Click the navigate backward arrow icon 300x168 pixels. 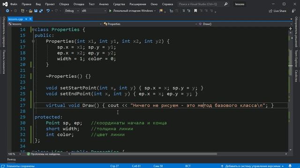(7, 11)
